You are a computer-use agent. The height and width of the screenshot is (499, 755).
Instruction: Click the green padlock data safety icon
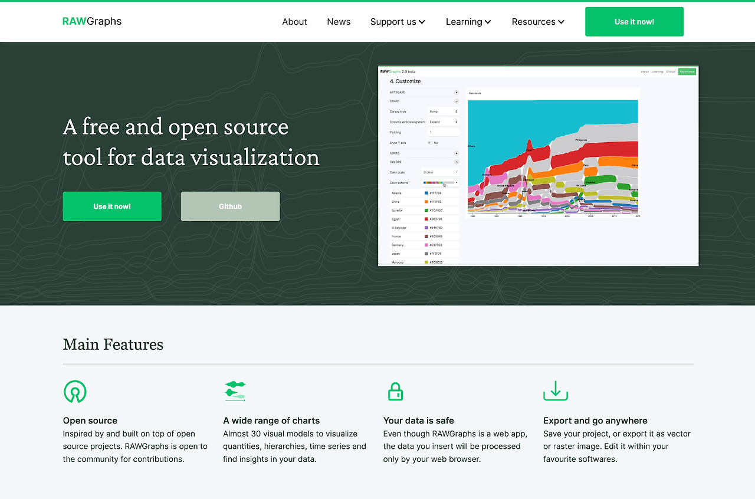[395, 392]
